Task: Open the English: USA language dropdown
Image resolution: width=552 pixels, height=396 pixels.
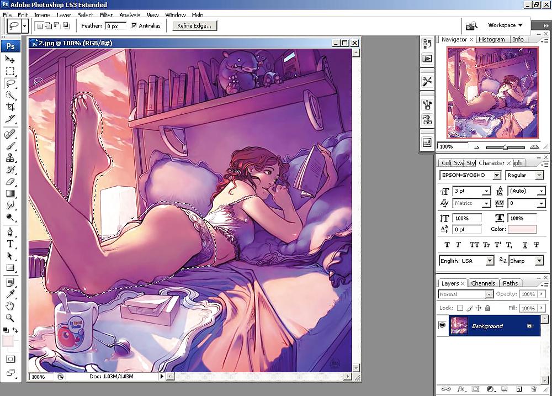Action: (x=490, y=261)
